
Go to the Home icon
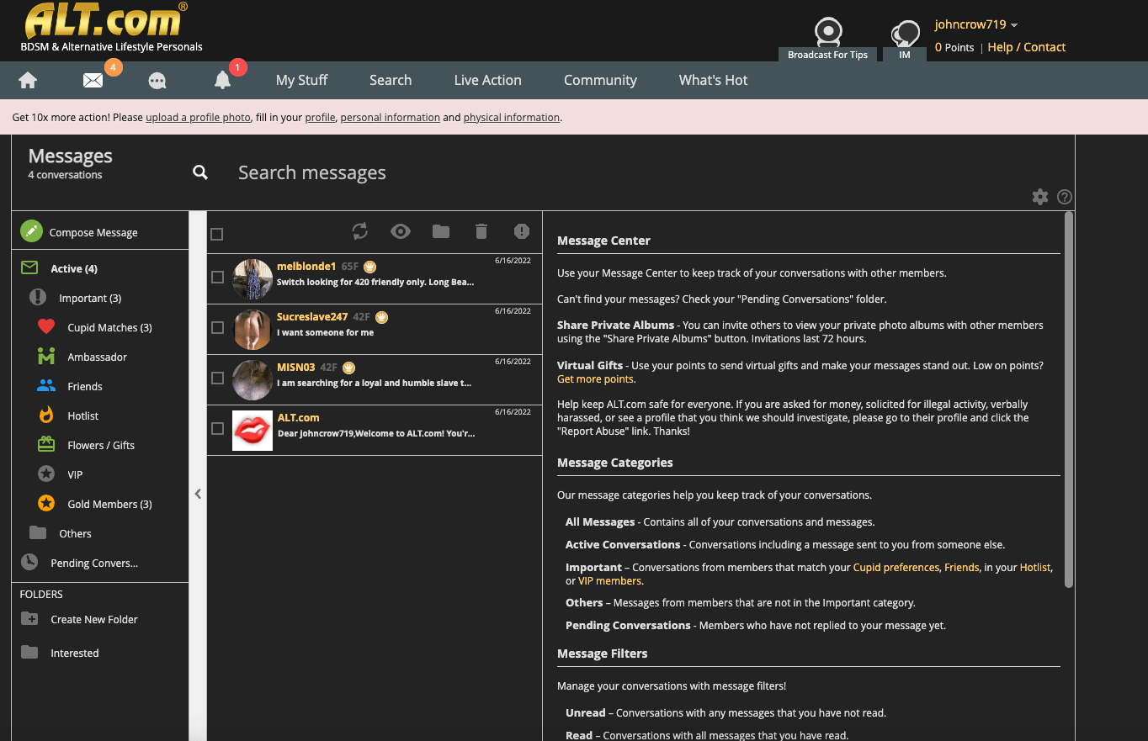tap(28, 80)
